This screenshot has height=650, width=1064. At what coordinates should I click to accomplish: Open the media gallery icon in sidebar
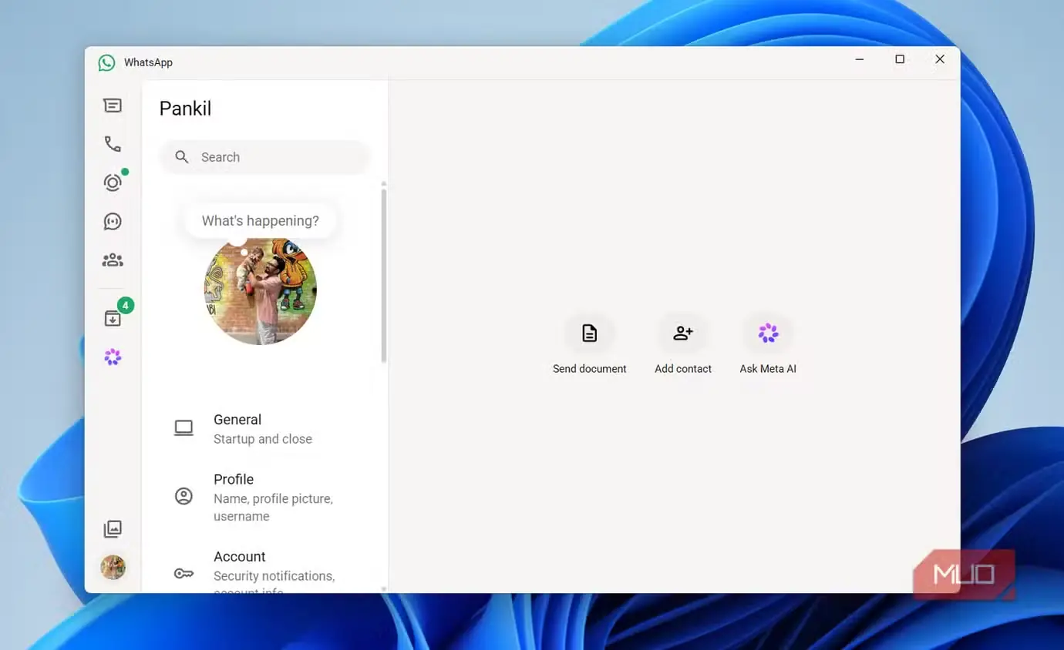(x=113, y=529)
